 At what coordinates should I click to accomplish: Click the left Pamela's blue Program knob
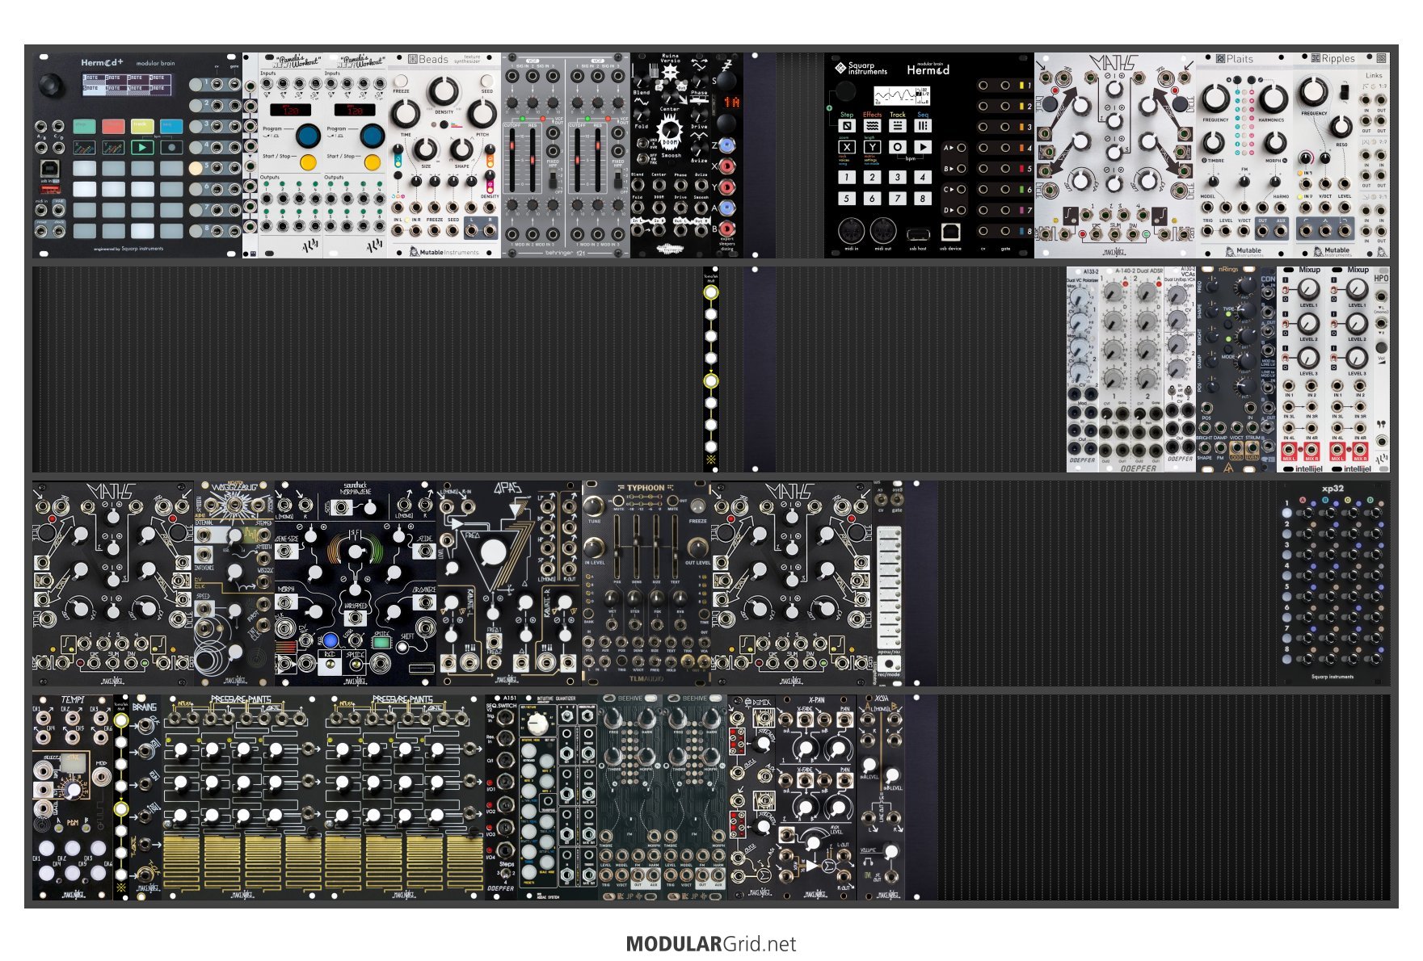click(x=307, y=135)
